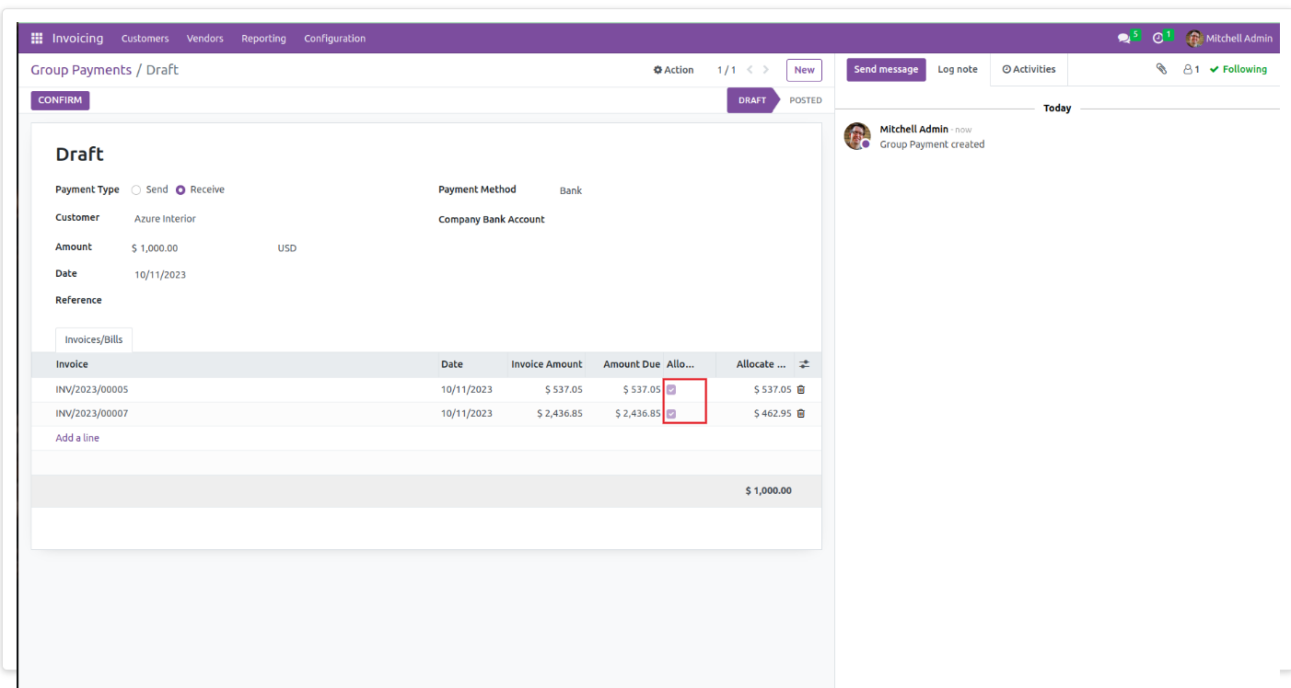Screen dimensions: 1291x688
Task: Open the Customers menu
Action: (x=145, y=39)
